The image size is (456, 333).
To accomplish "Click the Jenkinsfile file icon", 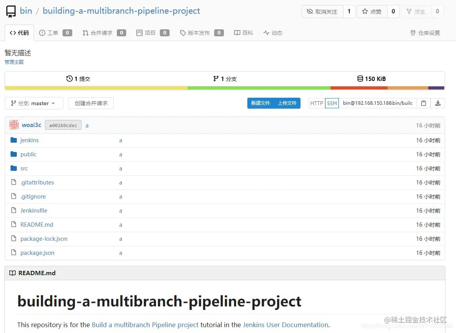I will click(13, 210).
